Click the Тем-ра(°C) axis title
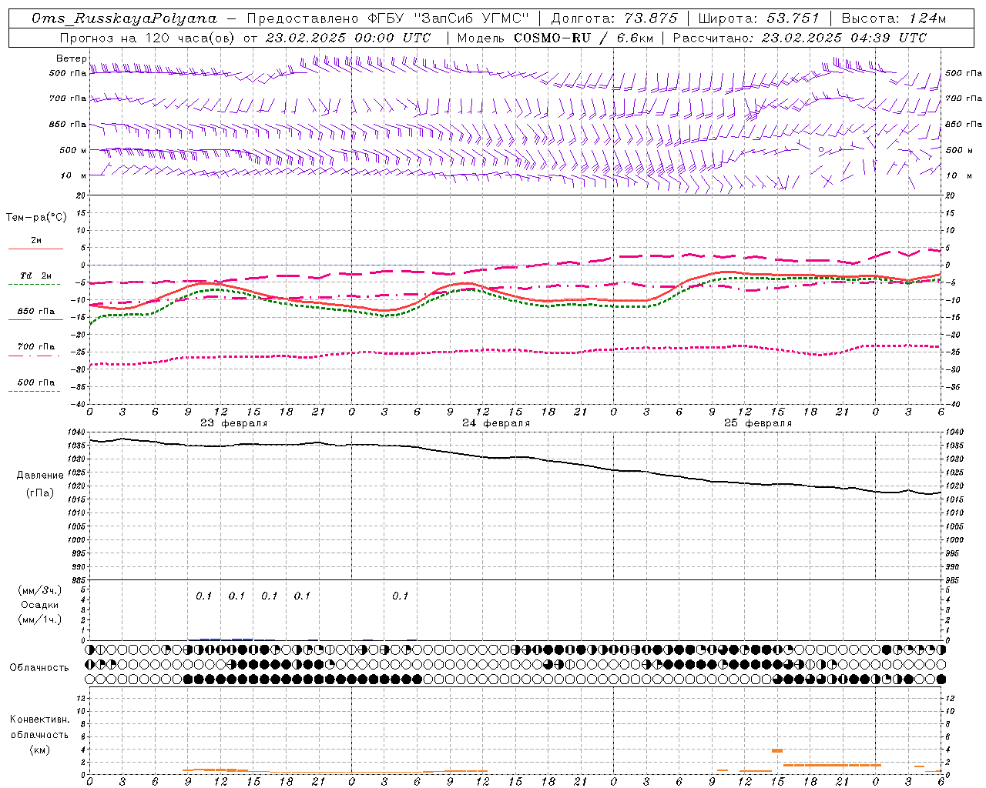This screenshot has width=986, height=788. pyautogui.click(x=36, y=217)
